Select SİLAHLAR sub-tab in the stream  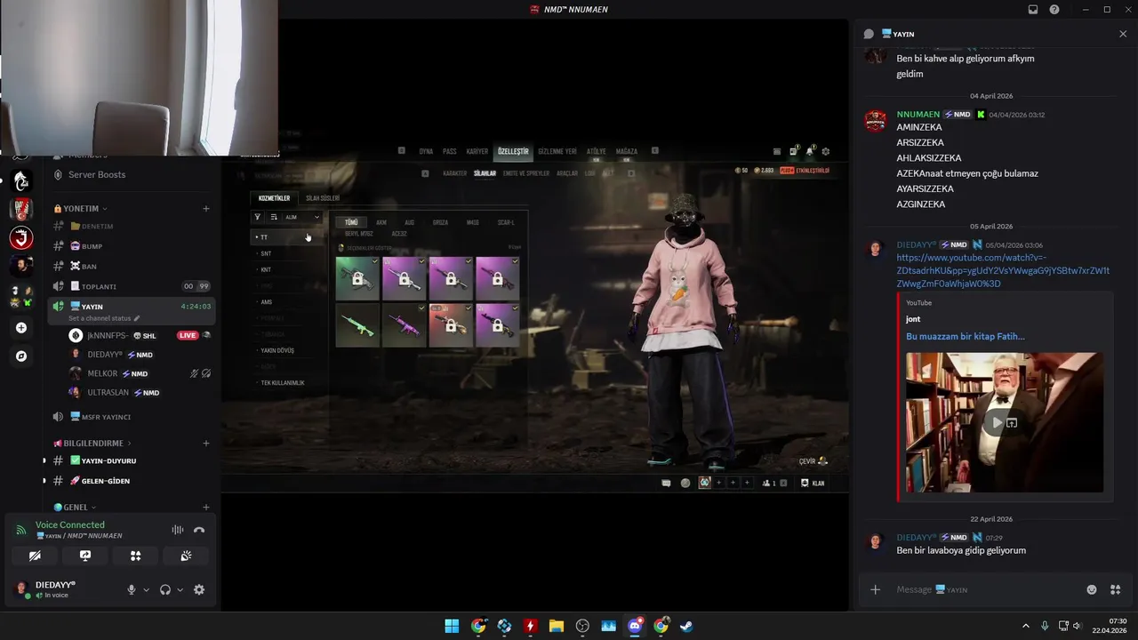pos(485,173)
